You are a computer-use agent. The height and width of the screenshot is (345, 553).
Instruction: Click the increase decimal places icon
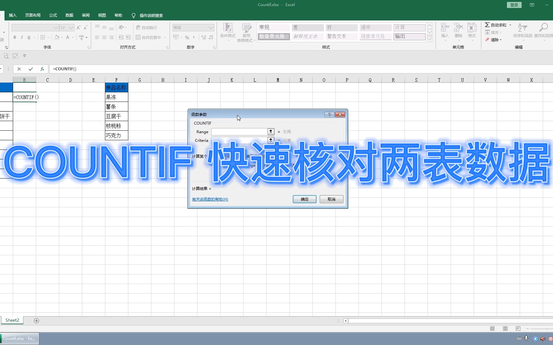pyautogui.click(x=204, y=37)
